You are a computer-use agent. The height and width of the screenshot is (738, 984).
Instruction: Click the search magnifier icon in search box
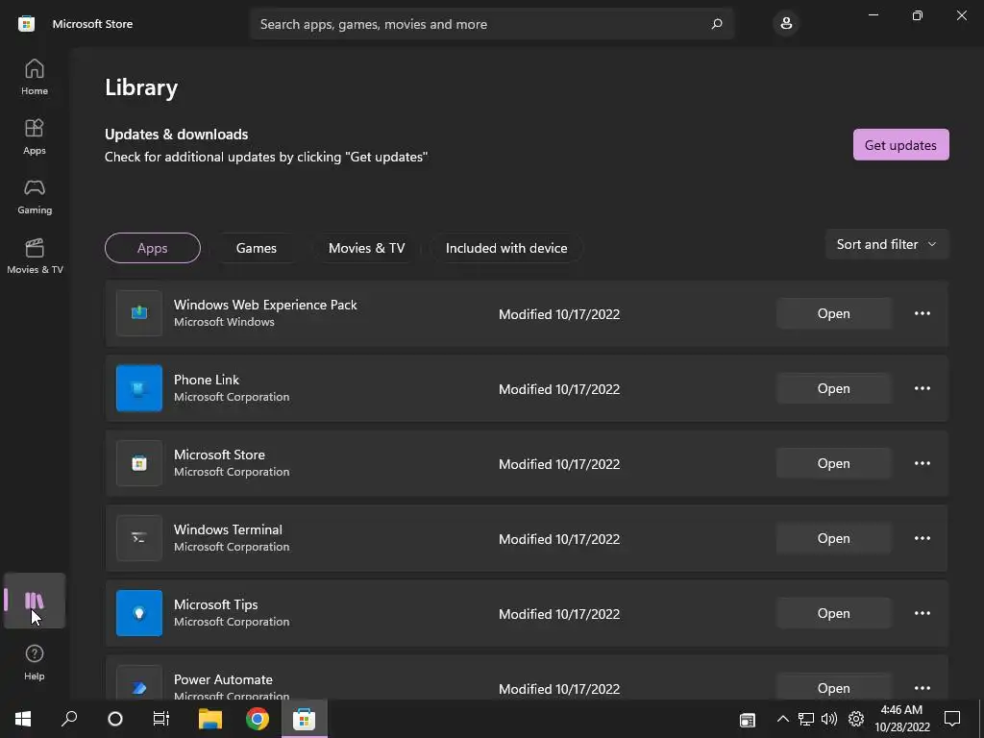[x=717, y=24]
